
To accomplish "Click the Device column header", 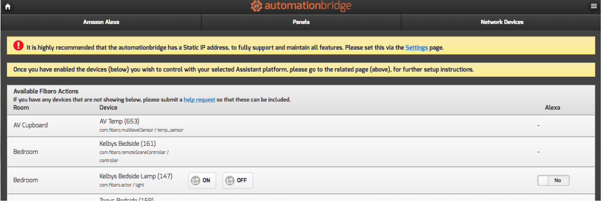I will pyautogui.click(x=108, y=108).
